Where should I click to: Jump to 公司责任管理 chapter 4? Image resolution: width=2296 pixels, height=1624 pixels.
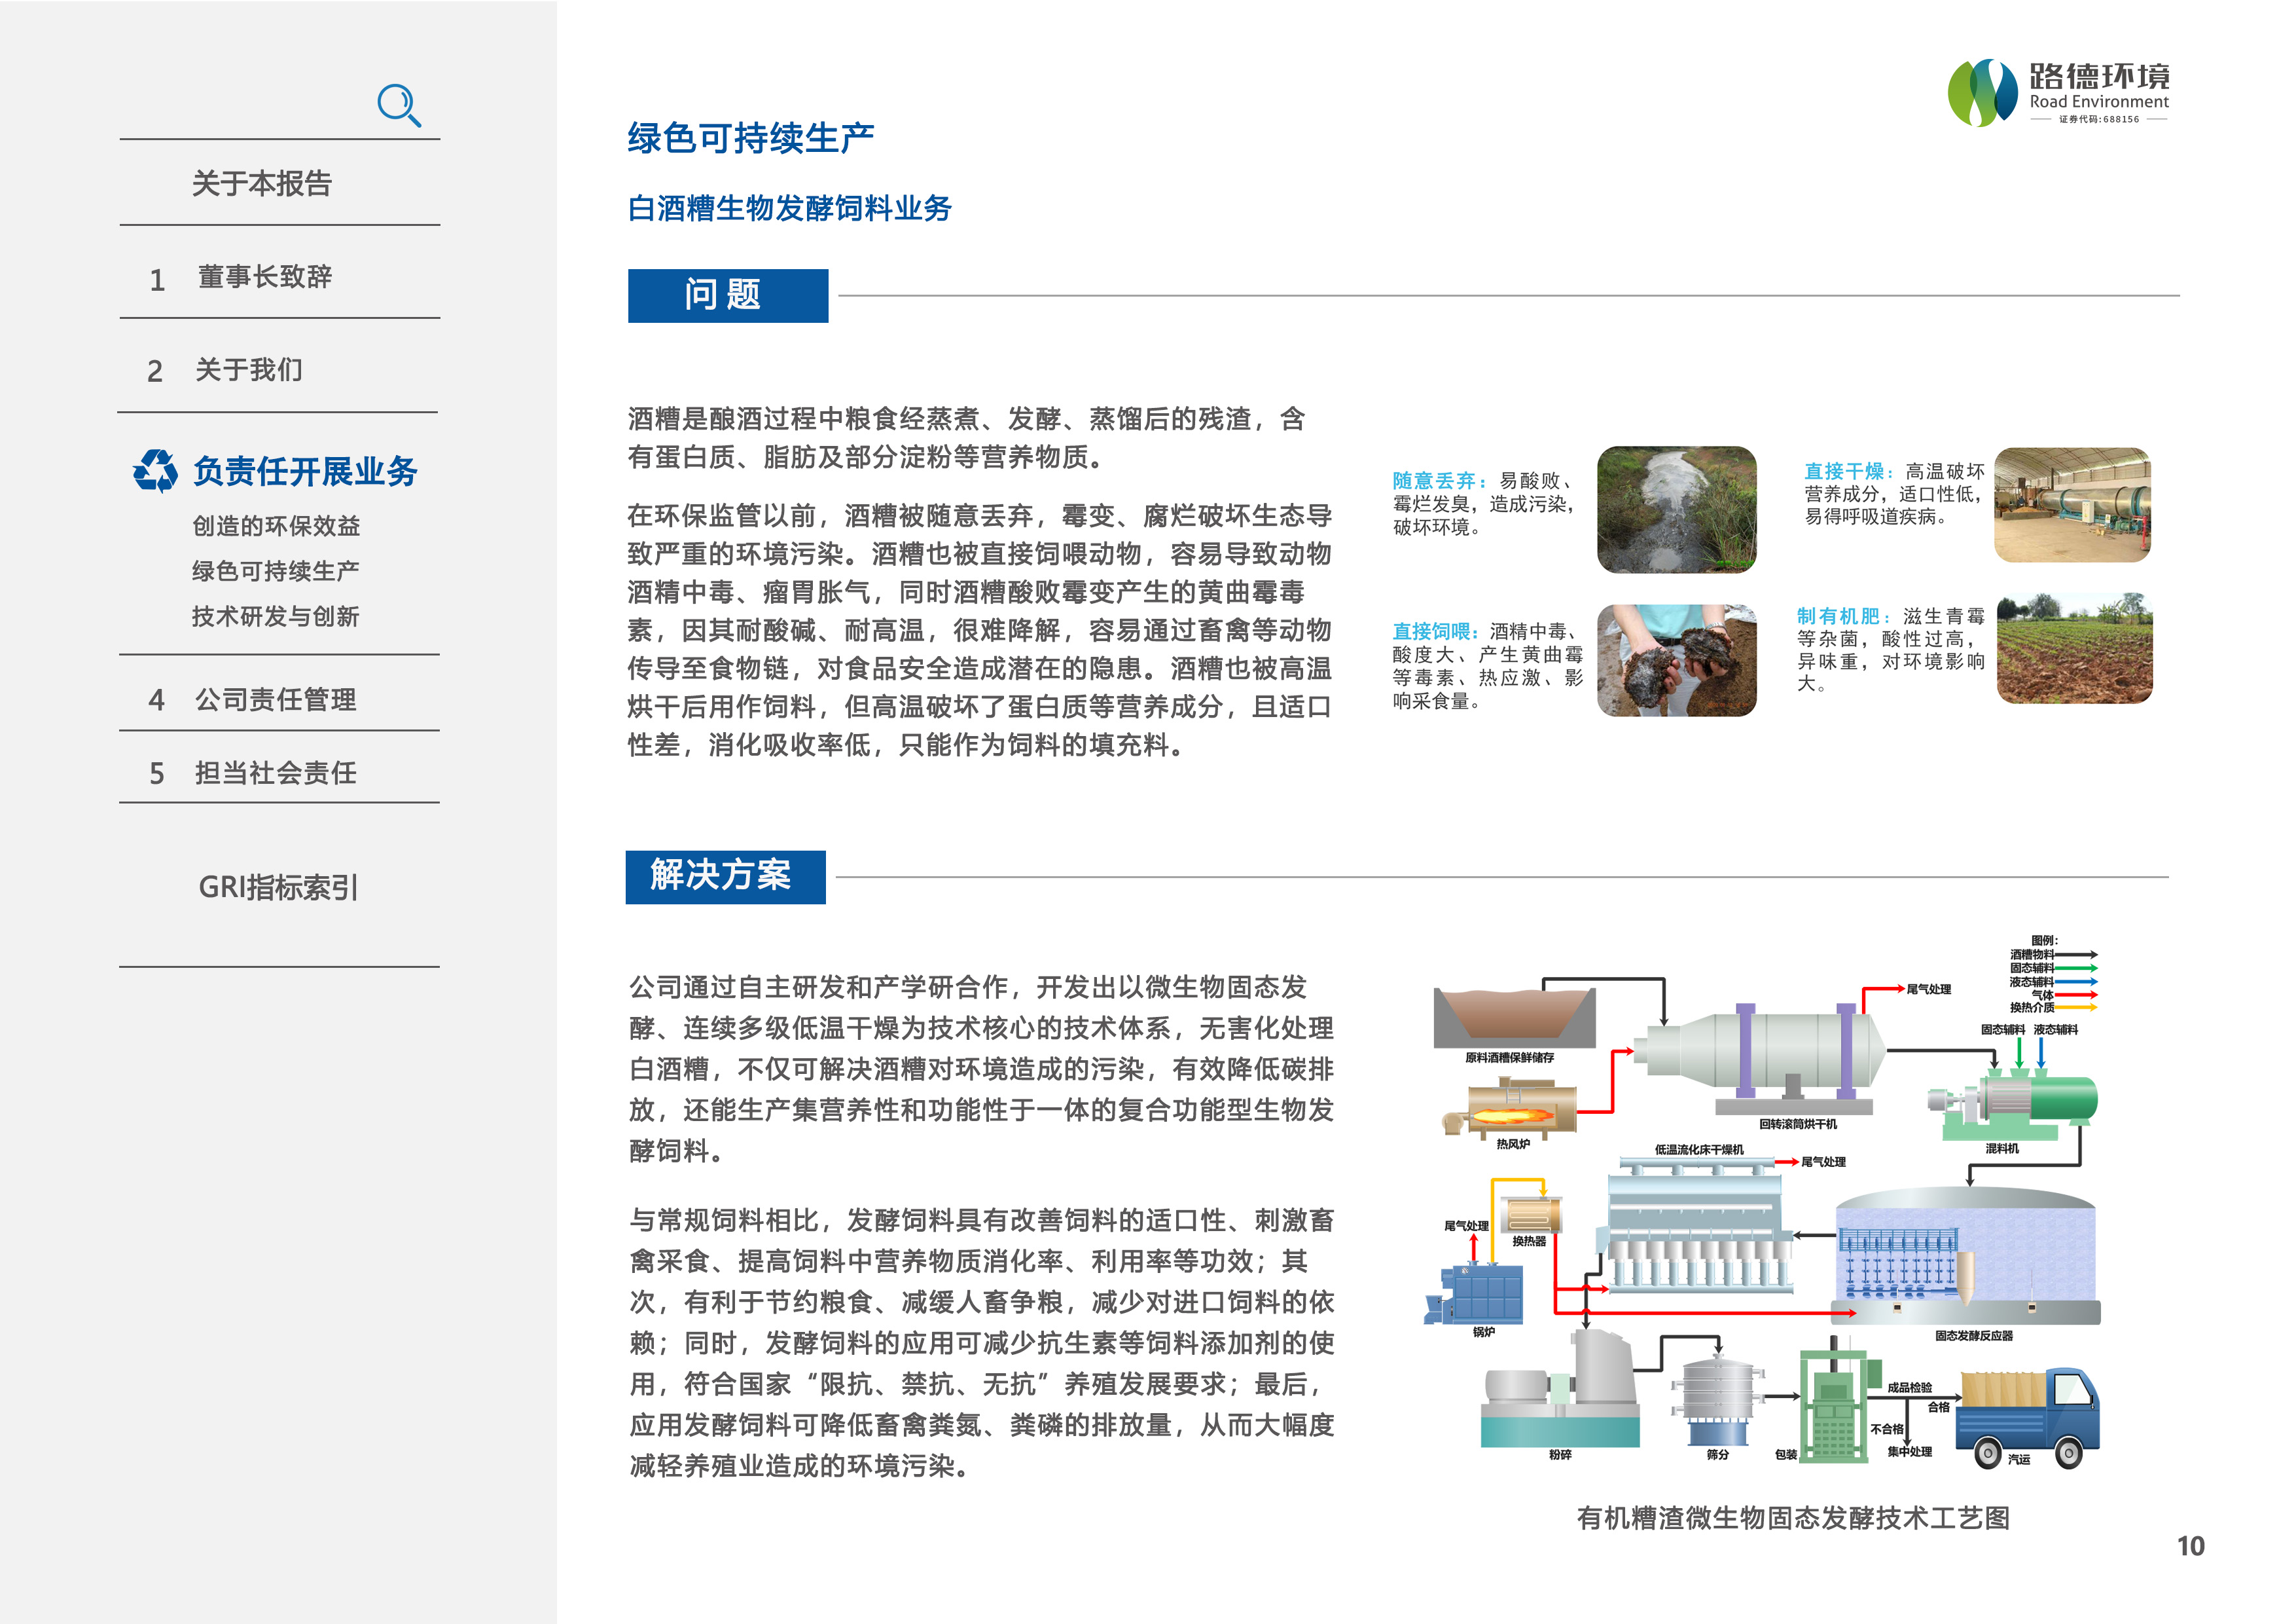(x=275, y=699)
